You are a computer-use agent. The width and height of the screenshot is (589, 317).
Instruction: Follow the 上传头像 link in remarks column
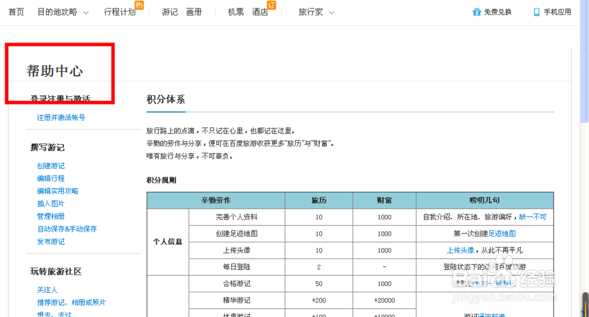point(460,250)
